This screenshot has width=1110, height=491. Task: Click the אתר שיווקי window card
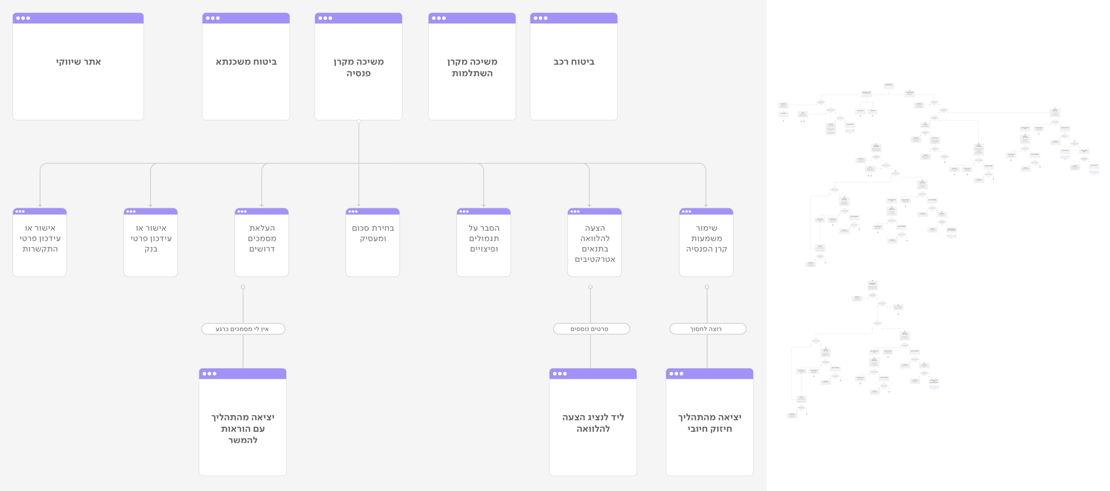pyautogui.click(x=78, y=67)
